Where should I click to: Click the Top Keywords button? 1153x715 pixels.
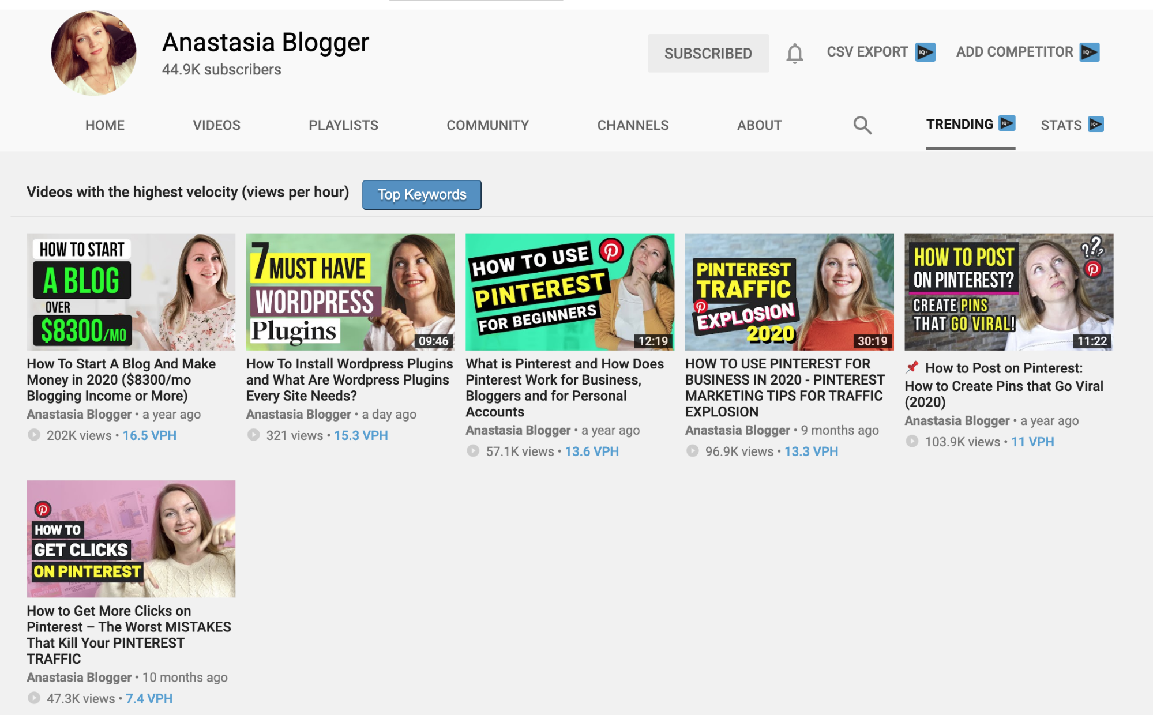[422, 195]
